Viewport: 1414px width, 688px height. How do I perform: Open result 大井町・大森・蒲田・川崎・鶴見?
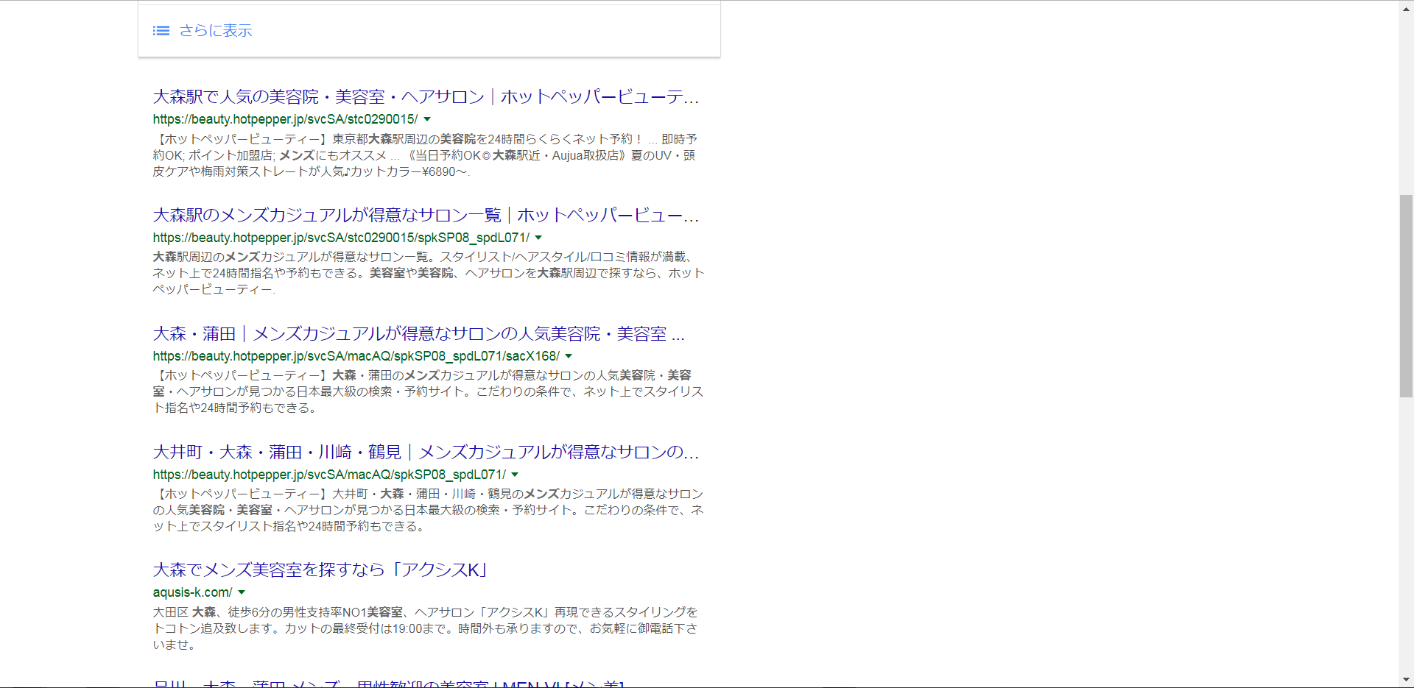(426, 452)
